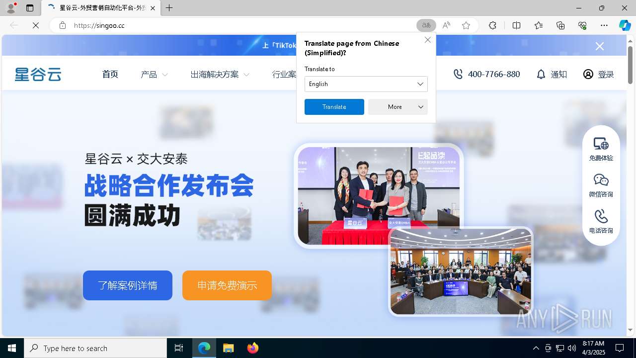Open the Edge profile icon

(11, 8)
